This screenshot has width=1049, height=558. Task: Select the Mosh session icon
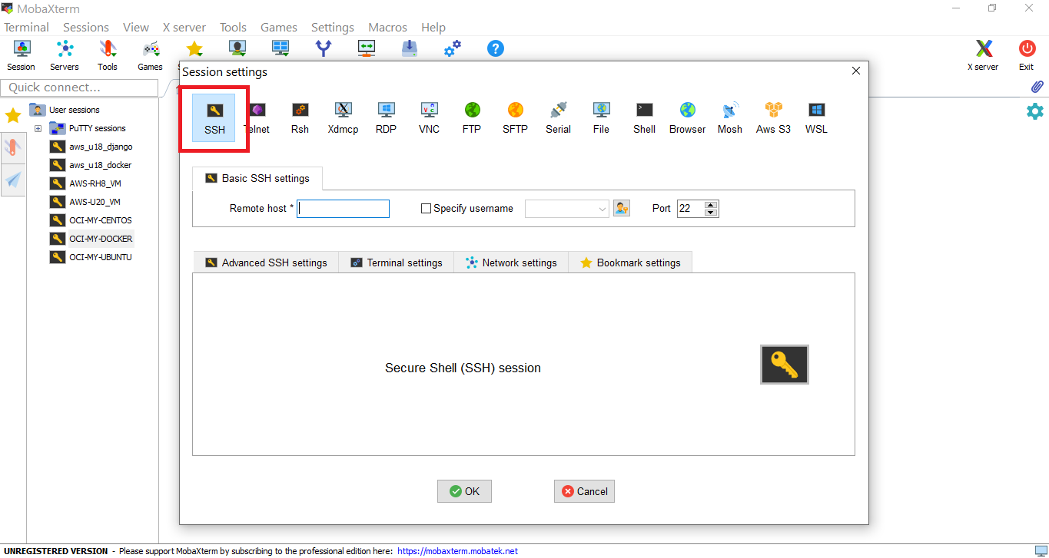[729, 117]
